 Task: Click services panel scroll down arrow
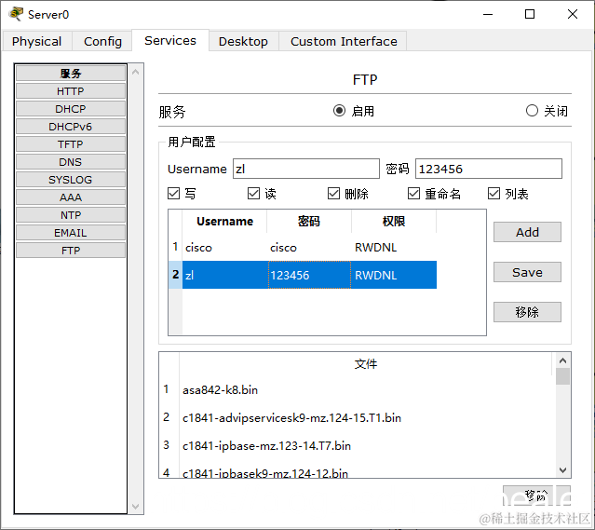coord(135,507)
